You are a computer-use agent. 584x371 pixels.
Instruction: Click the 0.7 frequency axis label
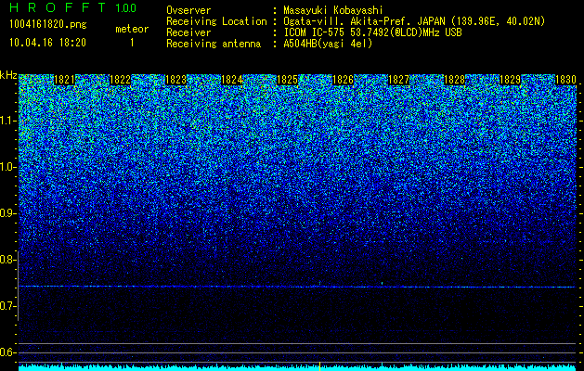click(8, 306)
